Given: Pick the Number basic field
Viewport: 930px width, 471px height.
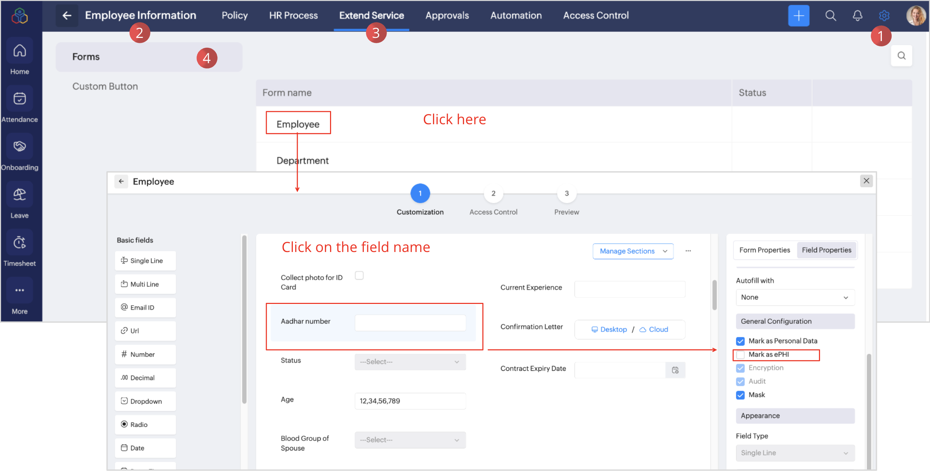Looking at the screenshot, I should [x=145, y=354].
